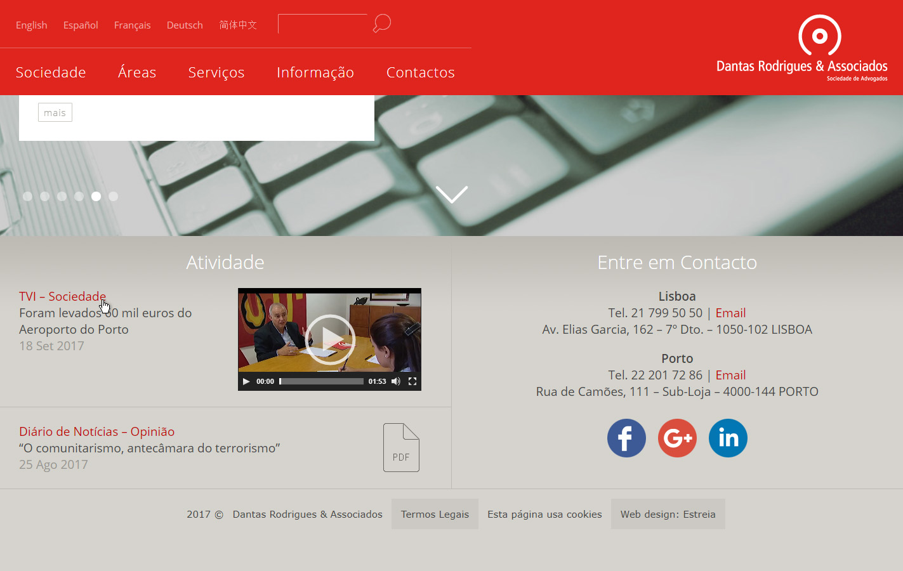Open the Google Plus social icon
Viewport: 903px width, 571px height.
[677, 438]
